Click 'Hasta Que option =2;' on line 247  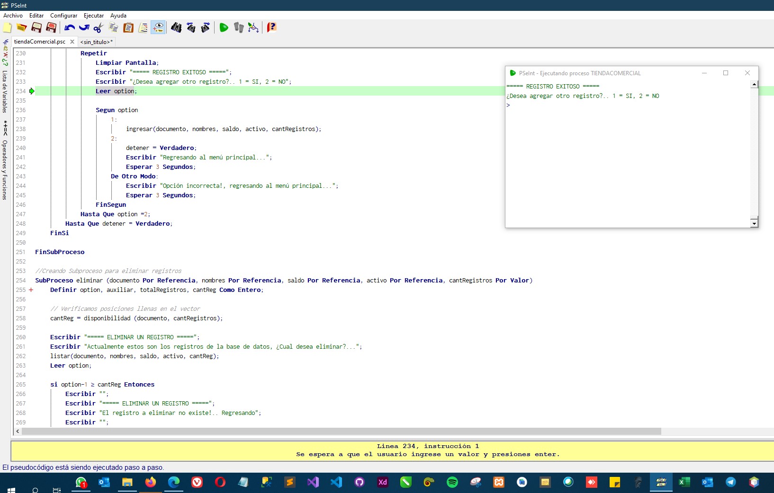point(115,214)
